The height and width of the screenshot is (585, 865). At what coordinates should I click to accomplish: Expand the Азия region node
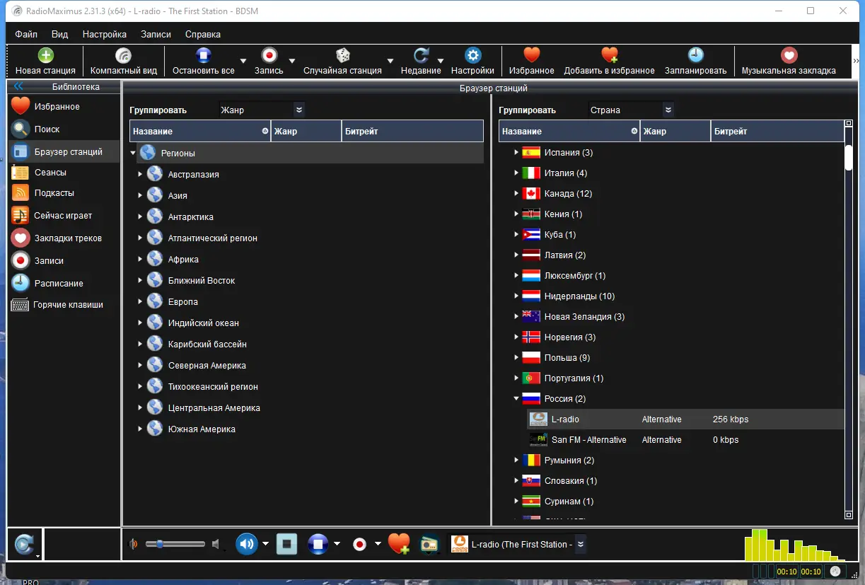[140, 196]
